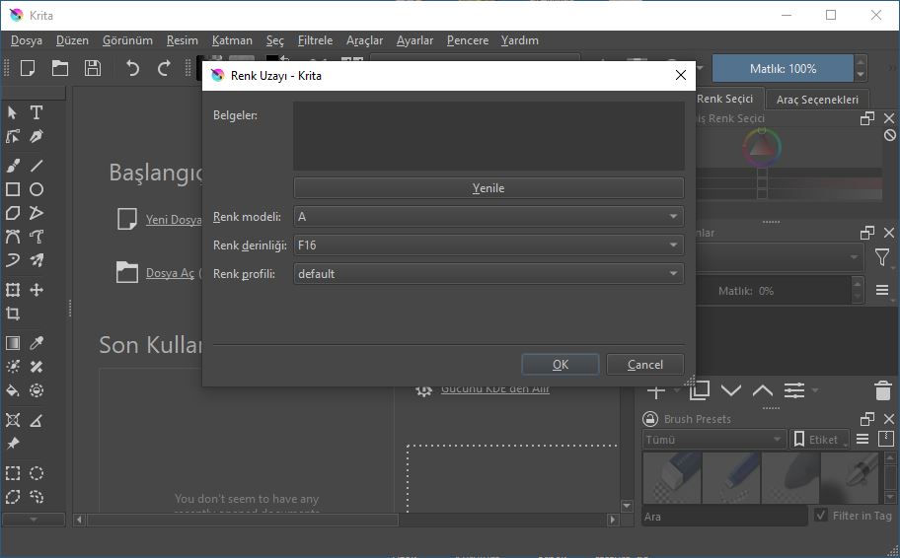Image resolution: width=900 pixels, height=558 pixels.
Task: Select the Move tool
Action: (x=37, y=290)
